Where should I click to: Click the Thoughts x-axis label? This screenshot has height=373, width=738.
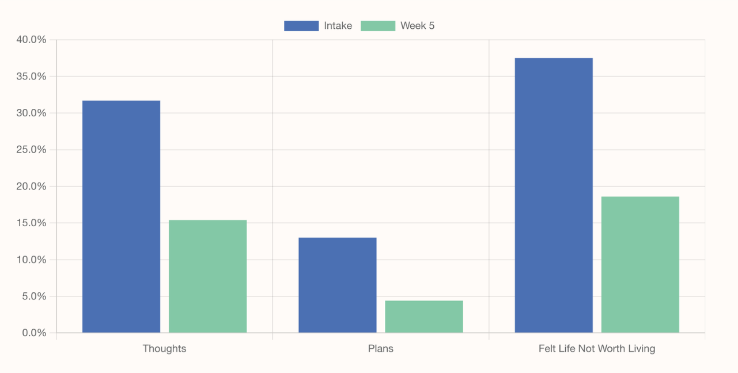(x=164, y=349)
